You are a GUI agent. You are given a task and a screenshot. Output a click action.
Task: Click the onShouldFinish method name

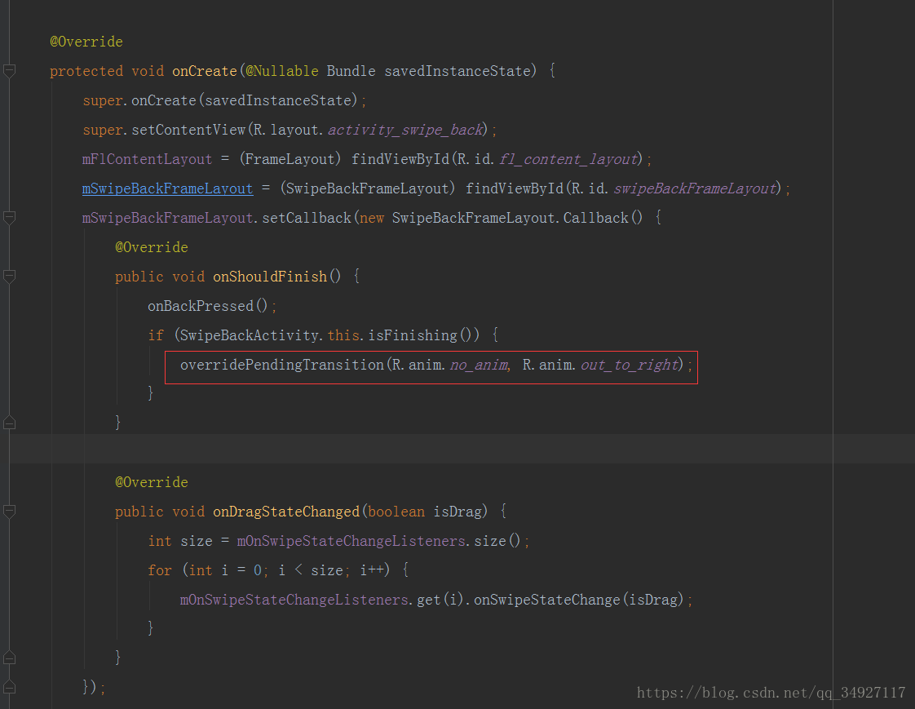click(270, 277)
